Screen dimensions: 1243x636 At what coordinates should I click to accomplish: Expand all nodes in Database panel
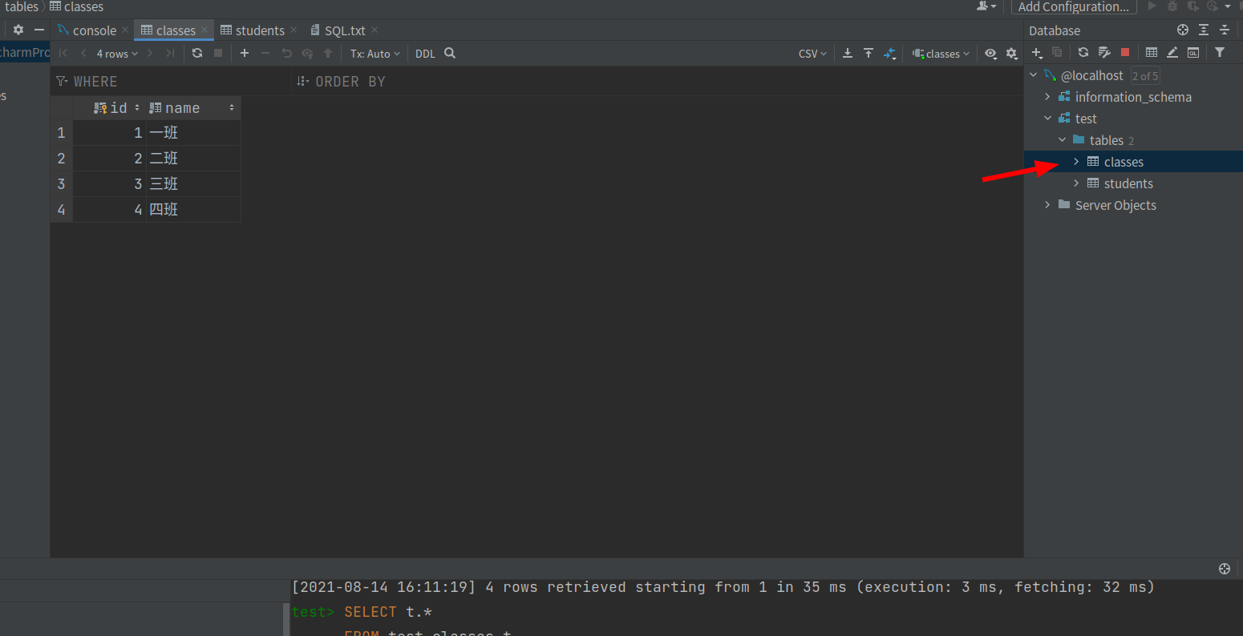tap(1204, 30)
